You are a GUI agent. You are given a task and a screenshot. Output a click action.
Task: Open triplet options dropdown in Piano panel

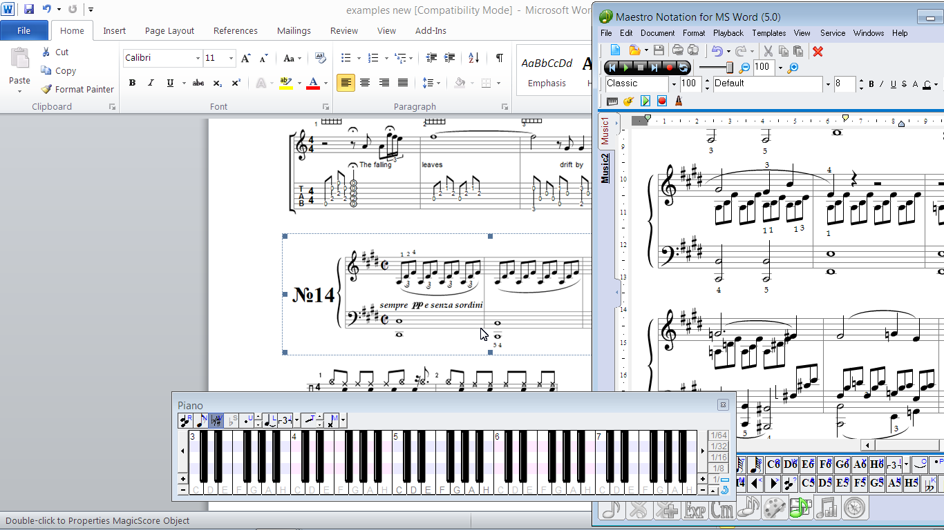click(x=296, y=420)
